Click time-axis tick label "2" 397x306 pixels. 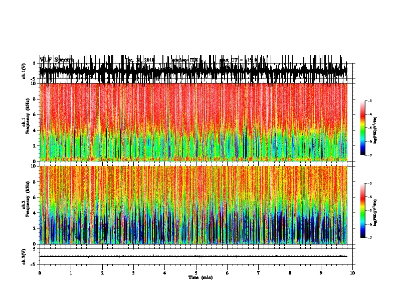pyautogui.click(x=102, y=273)
